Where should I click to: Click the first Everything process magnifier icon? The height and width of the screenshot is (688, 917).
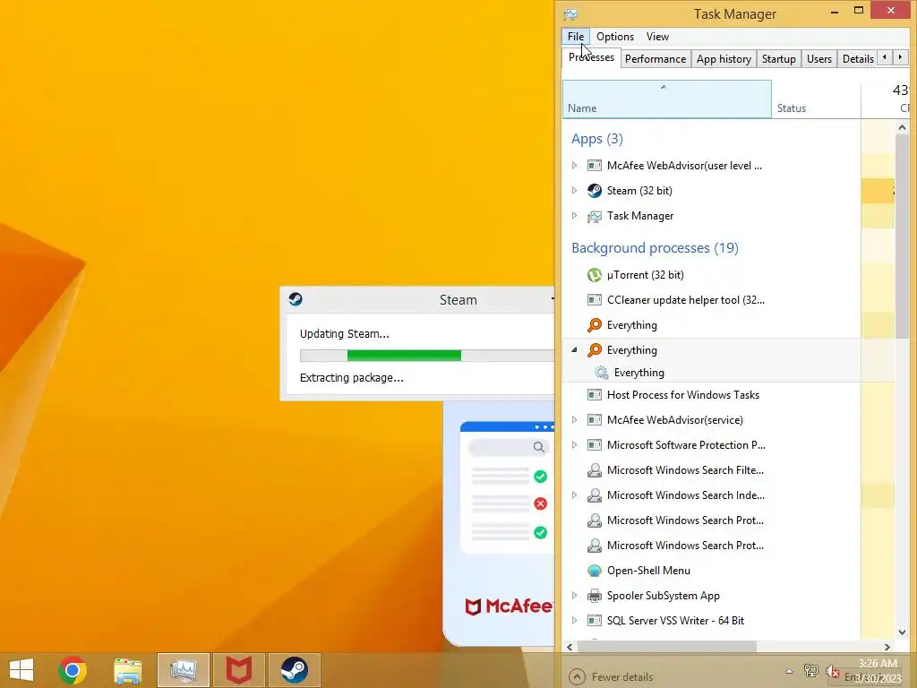595,325
